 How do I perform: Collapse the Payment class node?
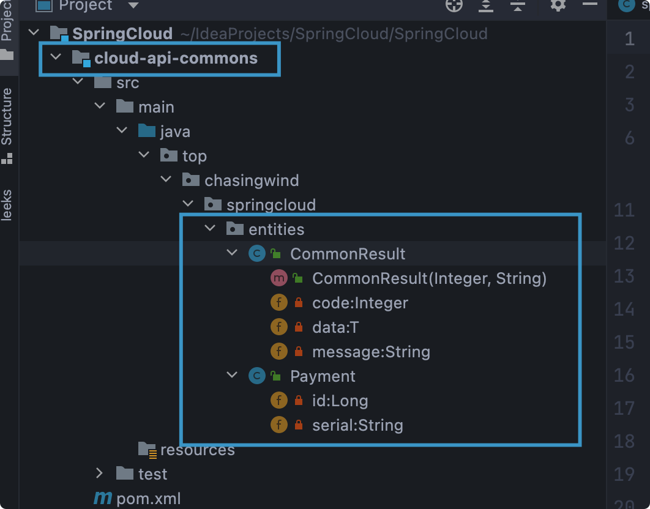pos(232,376)
